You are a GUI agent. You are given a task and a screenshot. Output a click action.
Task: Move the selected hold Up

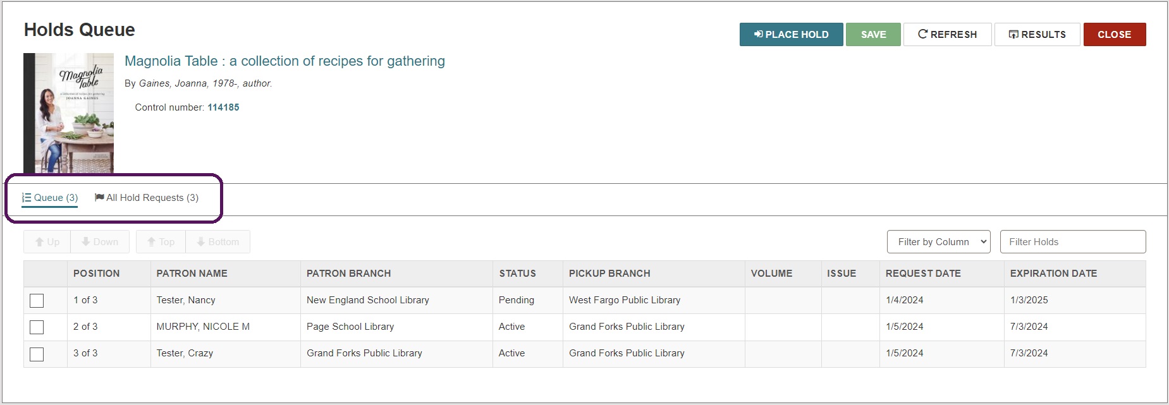pyautogui.click(x=47, y=242)
